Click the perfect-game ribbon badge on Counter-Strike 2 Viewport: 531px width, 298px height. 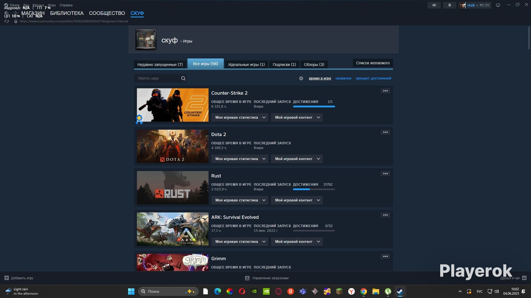139,119
